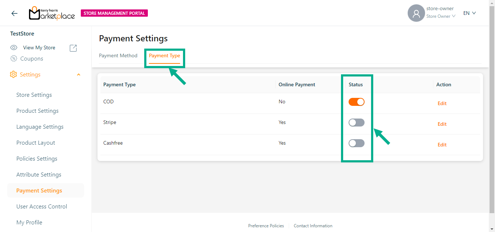495x232 pixels.
Task: Enable the Stripe payment toggle
Action: click(x=356, y=123)
